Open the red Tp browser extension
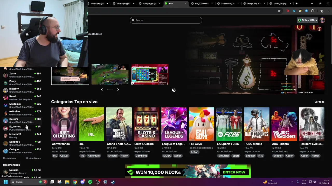The width and height of the screenshot is (332, 186). (288, 11)
